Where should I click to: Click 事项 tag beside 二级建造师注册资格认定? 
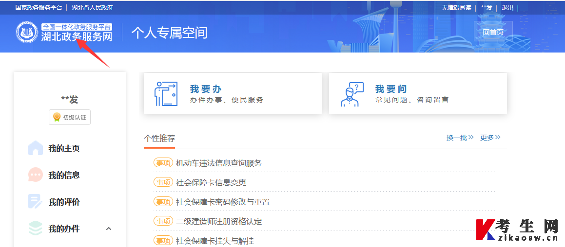pos(163,221)
